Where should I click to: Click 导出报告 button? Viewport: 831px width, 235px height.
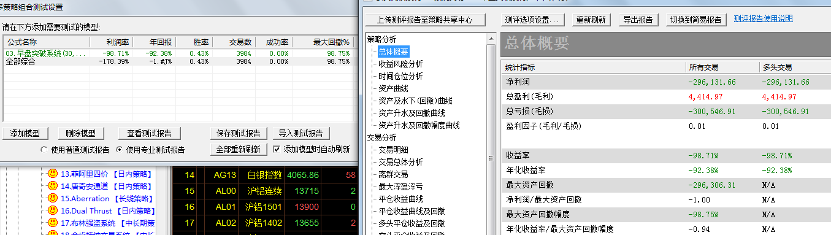click(x=638, y=20)
